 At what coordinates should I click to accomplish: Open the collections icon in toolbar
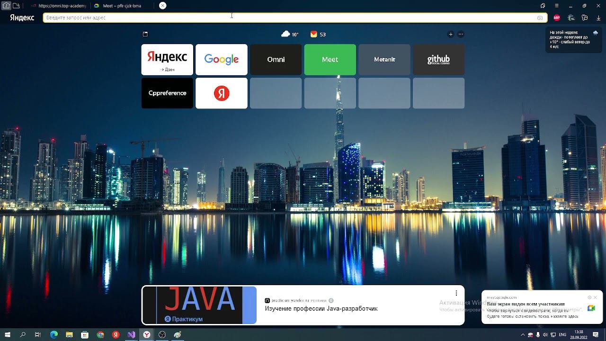coord(585,18)
